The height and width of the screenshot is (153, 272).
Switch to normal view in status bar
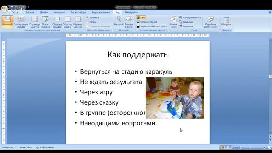(x=222, y=147)
